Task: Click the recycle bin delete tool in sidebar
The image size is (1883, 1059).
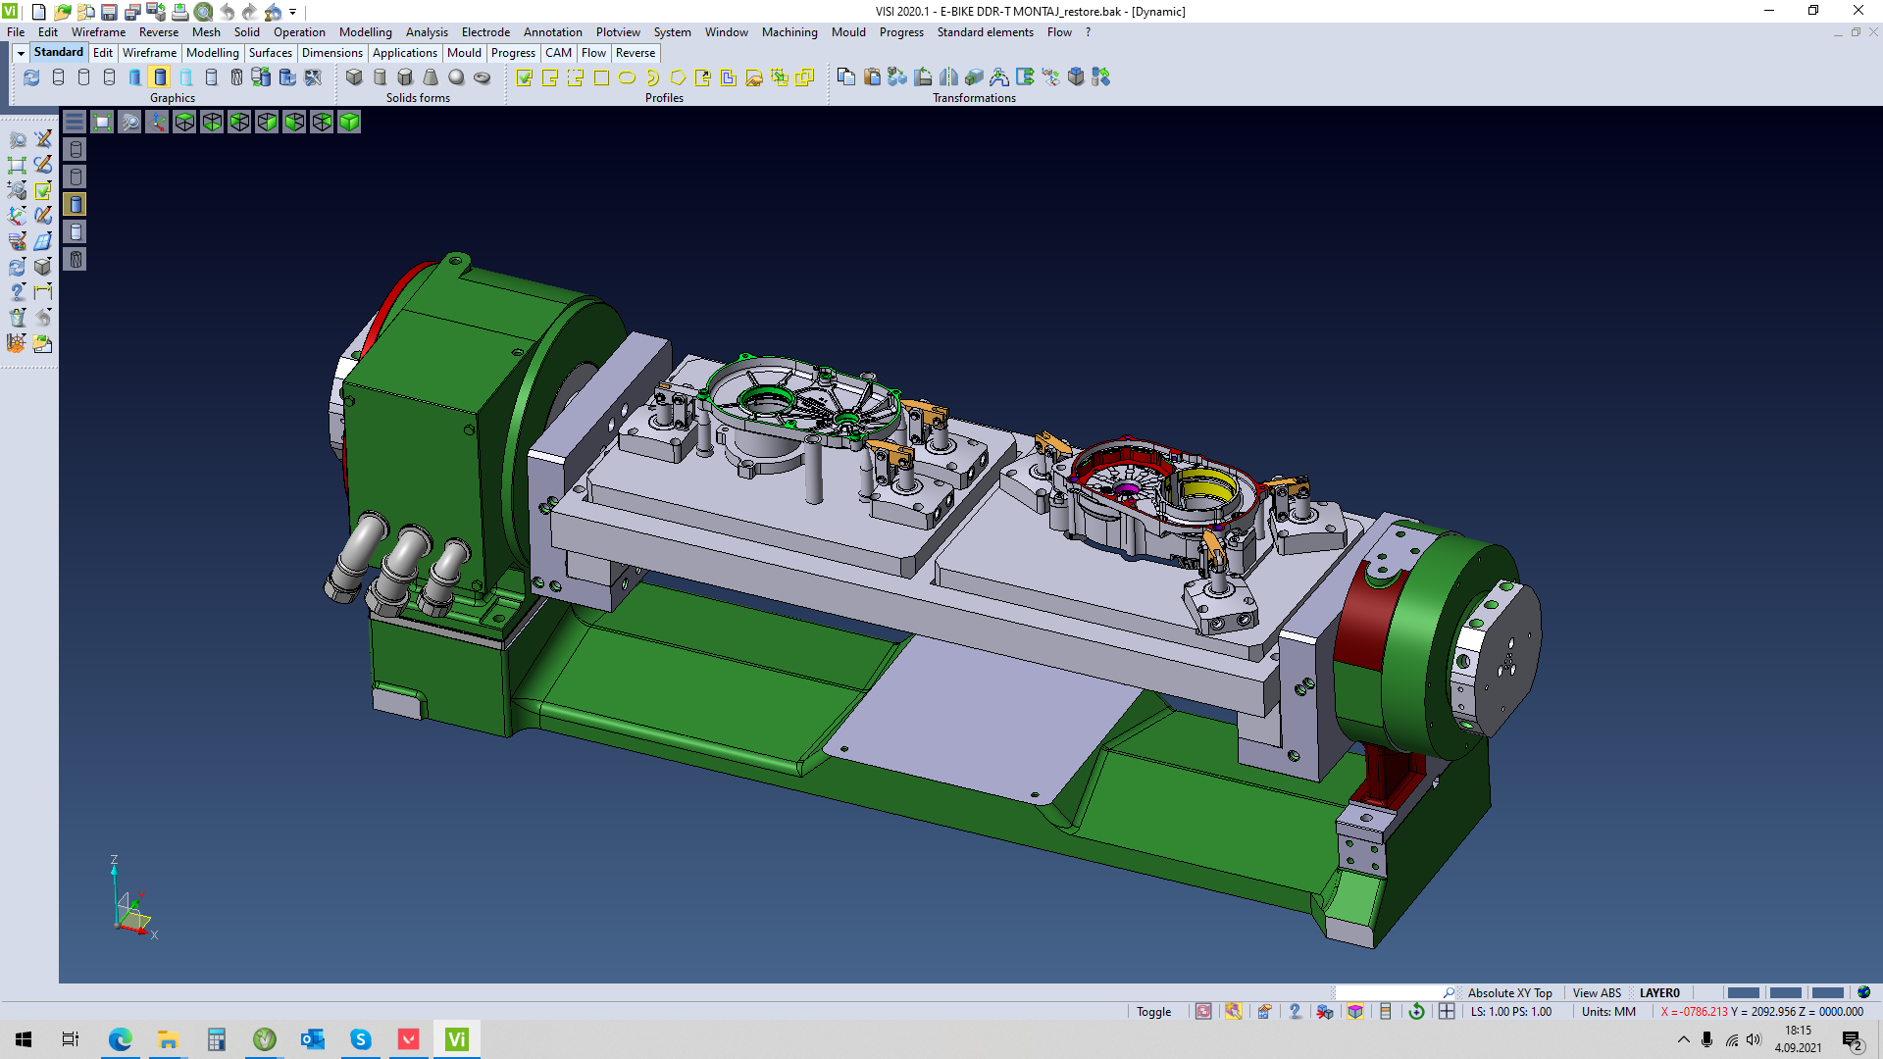Action: [17, 318]
